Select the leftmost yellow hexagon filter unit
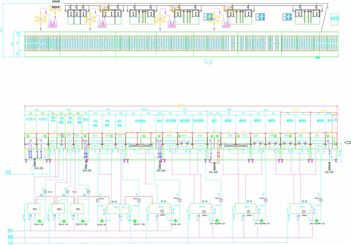The height and width of the screenshot is (245, 351). click(x=41, y=19)
